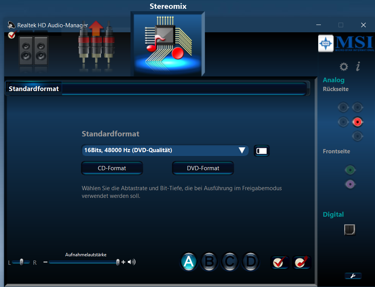375x287 pixels.
Task: Click the L-R balance slider handle
Action: (x=21, y=262)
